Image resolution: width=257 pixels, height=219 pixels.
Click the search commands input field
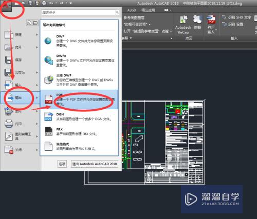click(x=79, y=12)
